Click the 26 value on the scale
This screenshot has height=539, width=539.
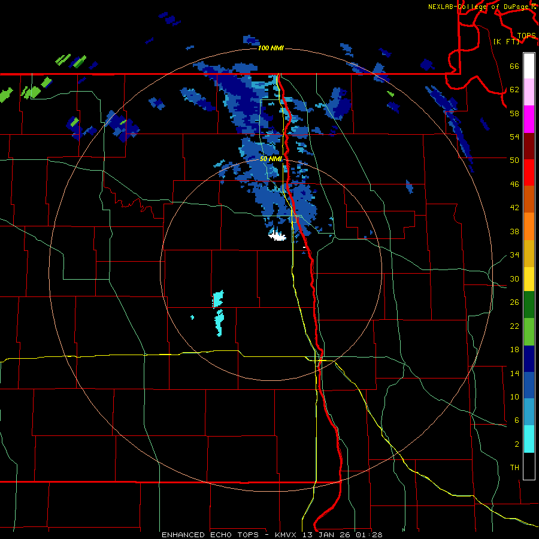(x=514, y=302)
